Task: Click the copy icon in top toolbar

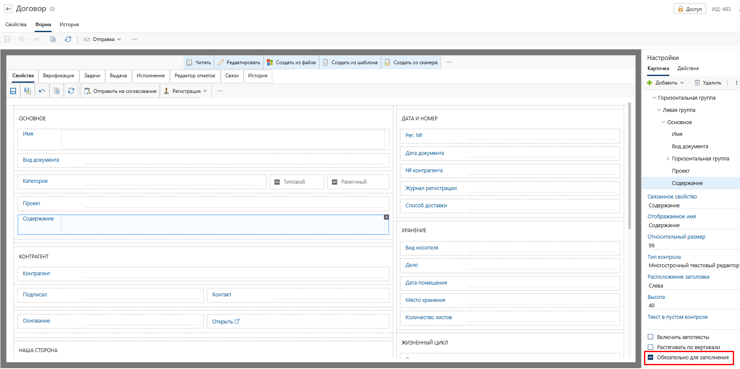Action: pos(53,39)
